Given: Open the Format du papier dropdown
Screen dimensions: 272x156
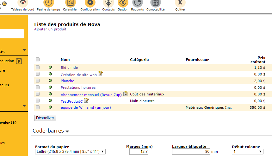Looking at the screenshot, I should 70,152.
